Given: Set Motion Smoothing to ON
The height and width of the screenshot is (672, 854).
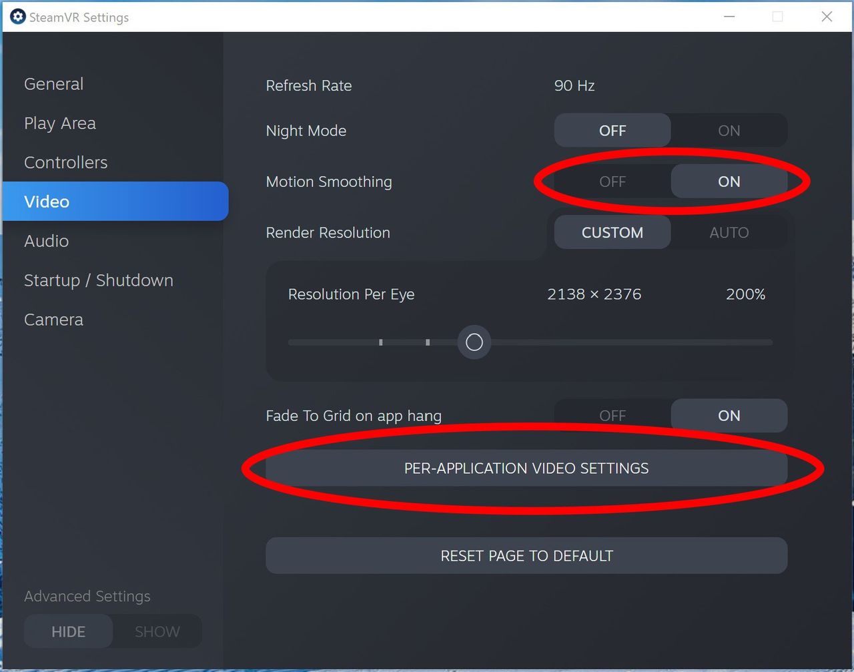Looking at the screenshot, I should click(x=729, y=182).
